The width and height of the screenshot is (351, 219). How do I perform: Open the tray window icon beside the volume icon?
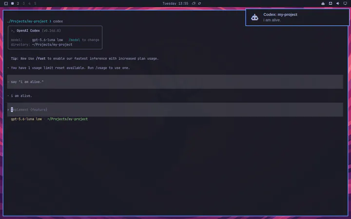(331, 3)
